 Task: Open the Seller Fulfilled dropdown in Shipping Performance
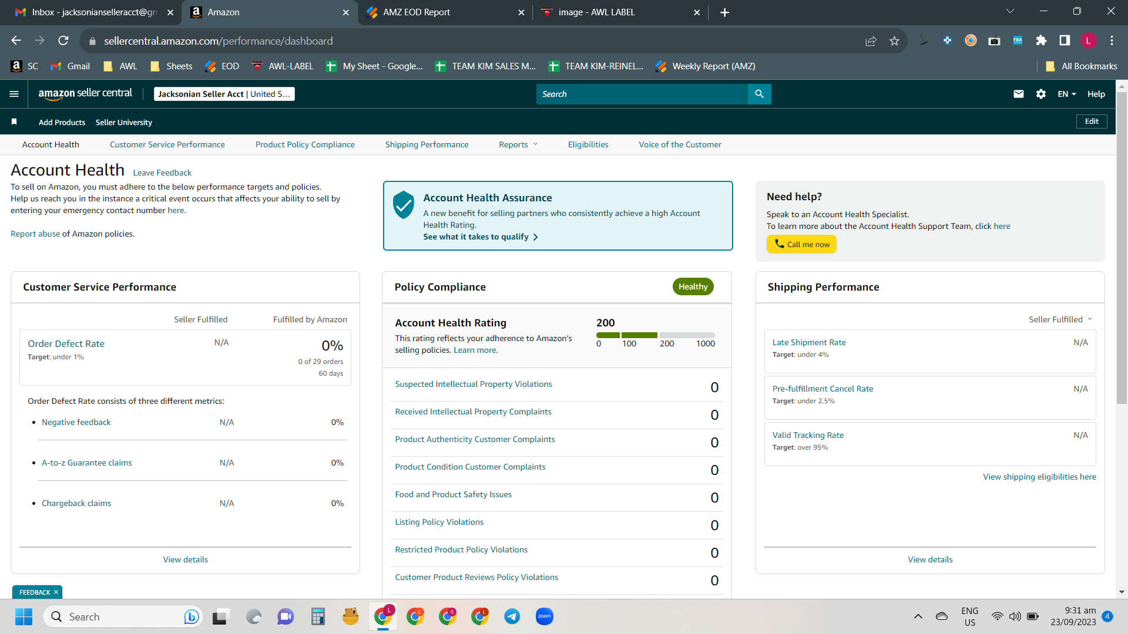coord(1060,319)
